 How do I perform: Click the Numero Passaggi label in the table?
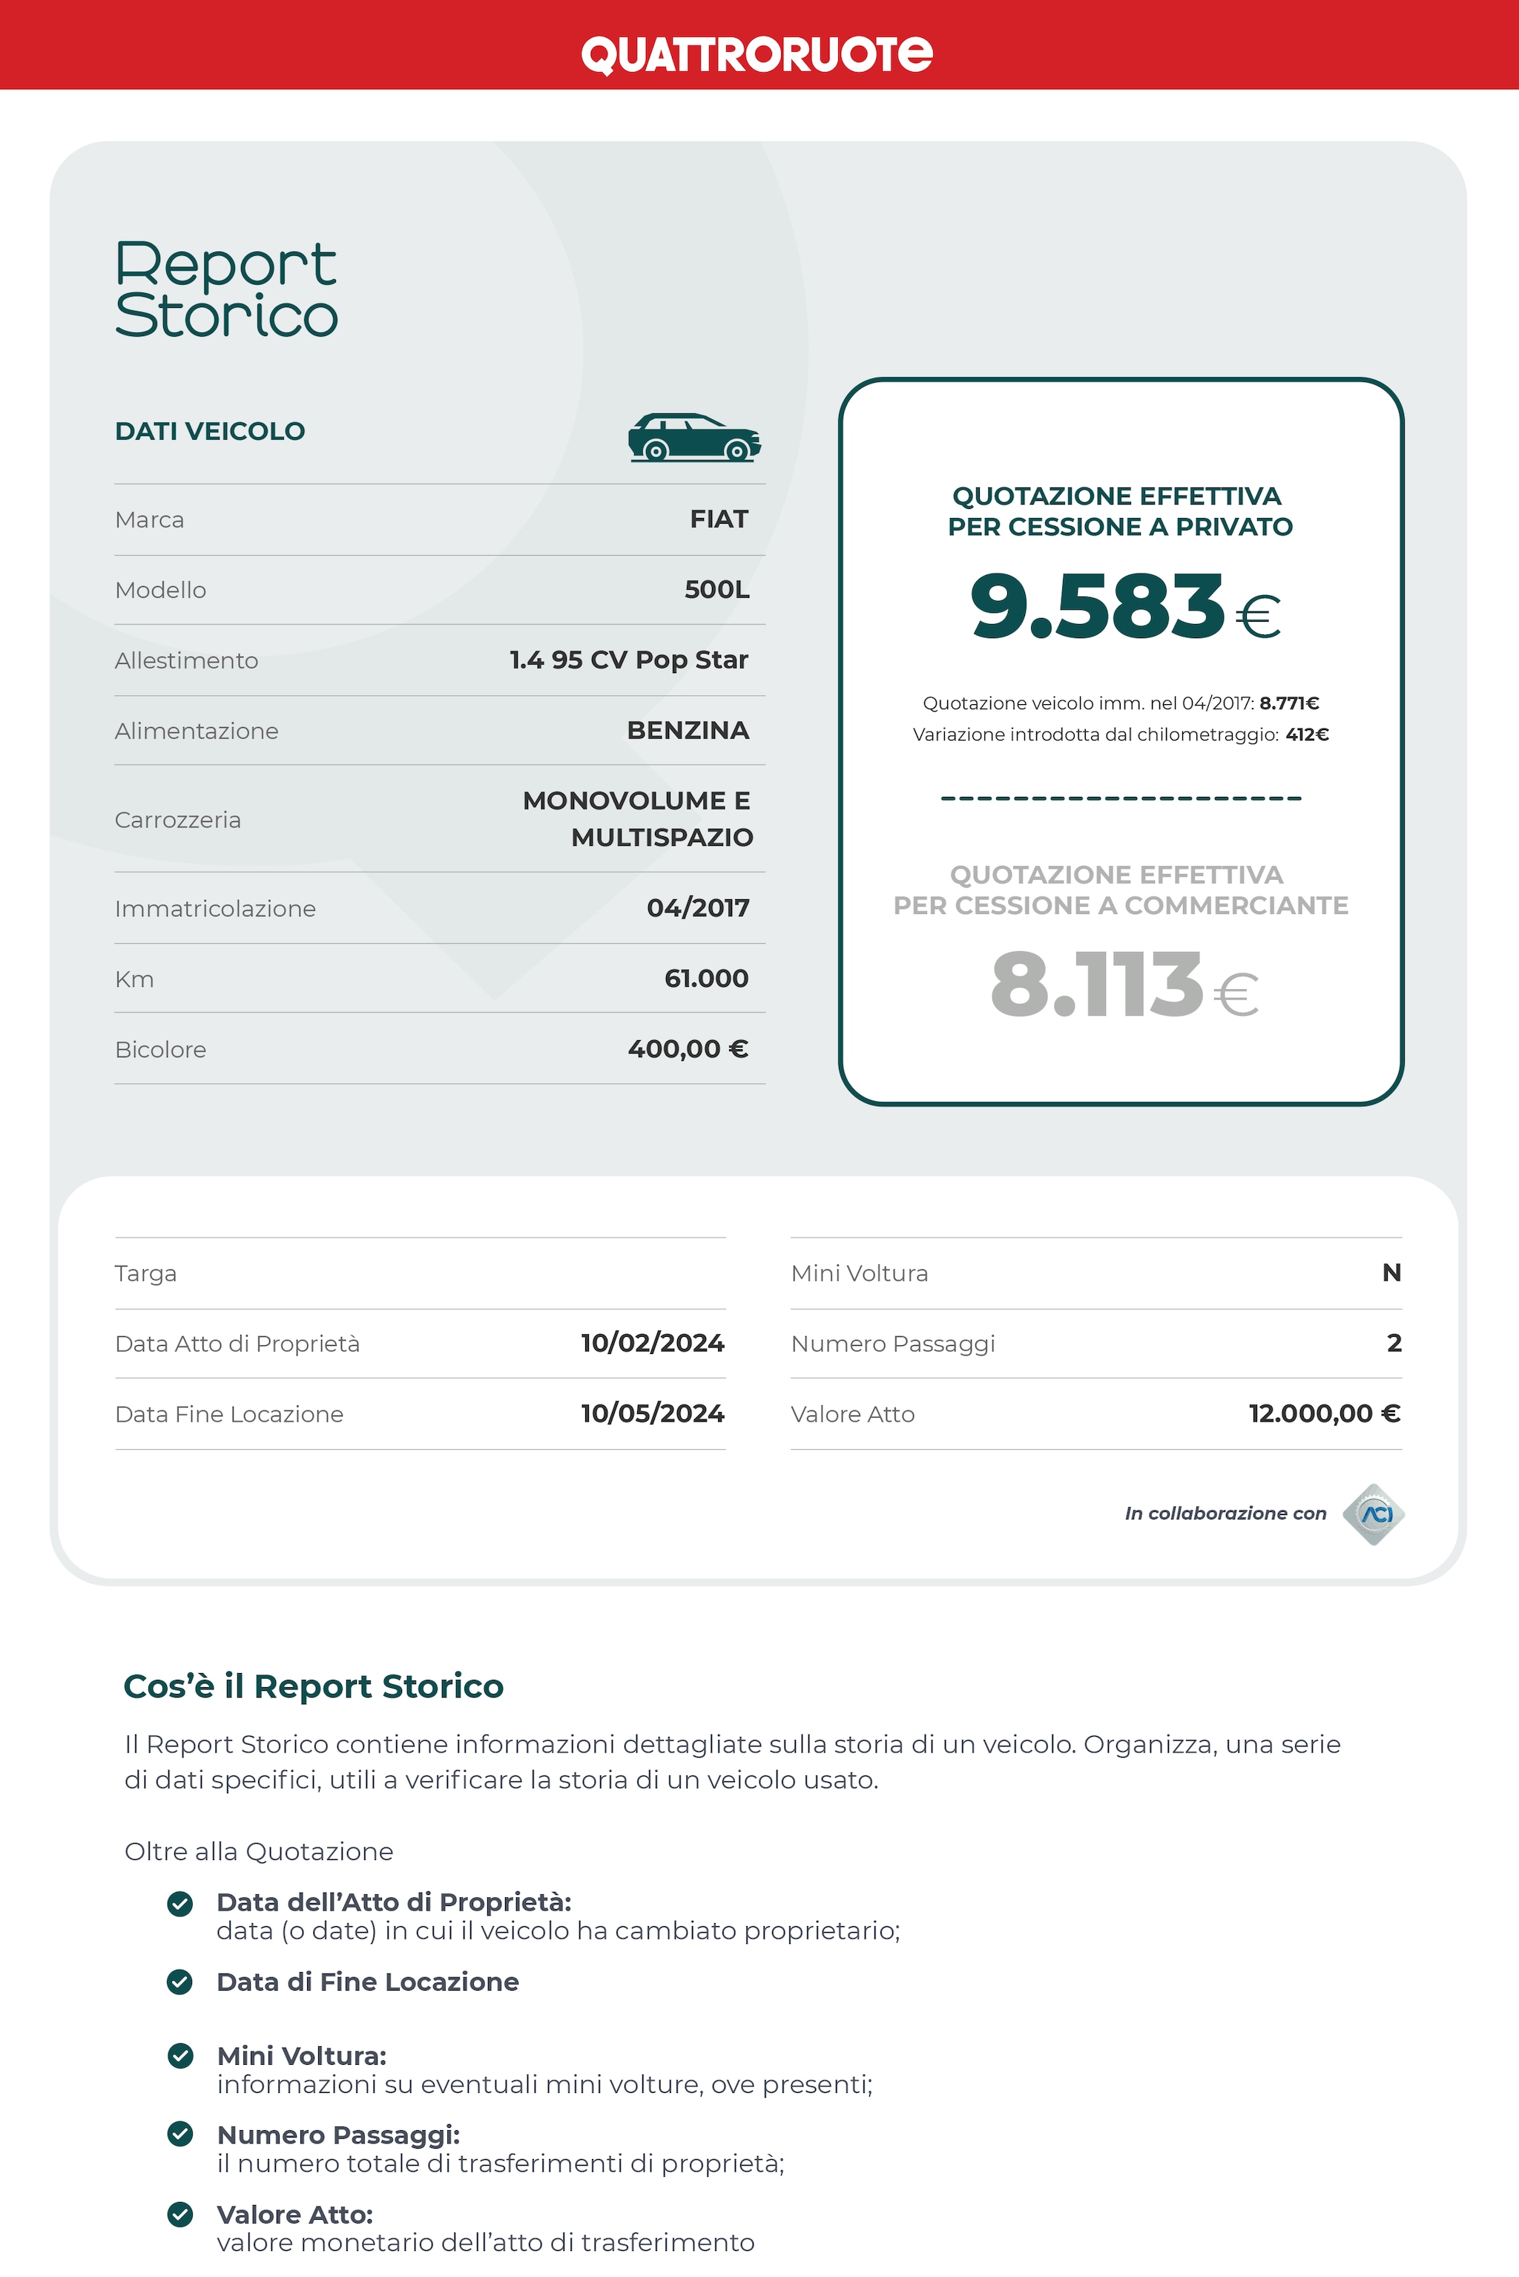tap(893, 1344)
